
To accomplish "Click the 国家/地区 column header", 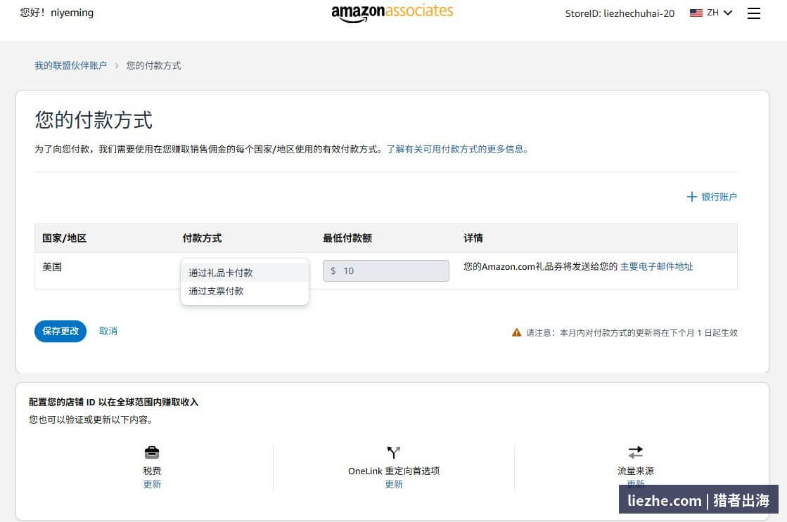I will 64,238.
